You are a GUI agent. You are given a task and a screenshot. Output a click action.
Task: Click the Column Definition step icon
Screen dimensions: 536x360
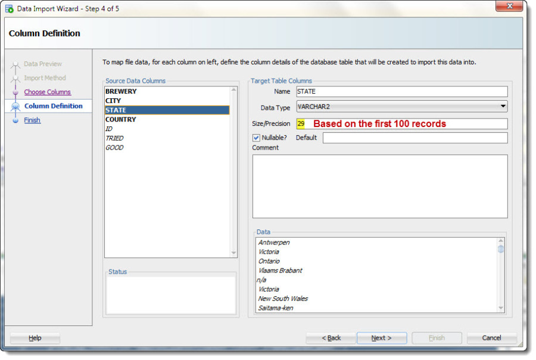click(x=15, y=106)
